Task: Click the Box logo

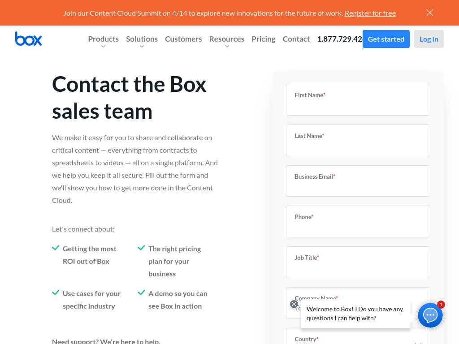Action: point(28,39)
